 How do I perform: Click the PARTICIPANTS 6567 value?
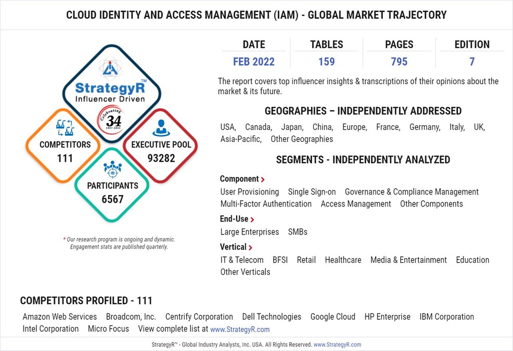pos(112,199)
